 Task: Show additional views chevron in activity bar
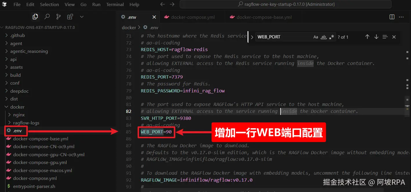(82, 17)
